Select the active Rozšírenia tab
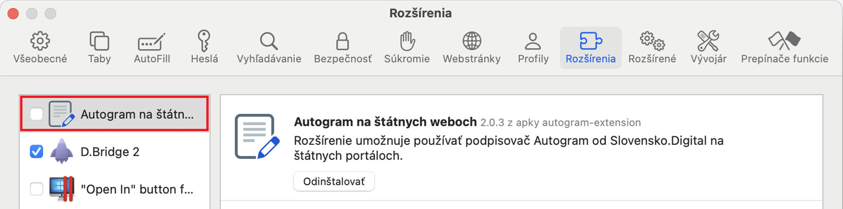843x209 pixels. coord(591,48)
